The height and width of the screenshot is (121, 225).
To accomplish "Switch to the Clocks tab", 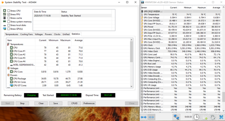I will pyautogui.click(x=57, y=34).
